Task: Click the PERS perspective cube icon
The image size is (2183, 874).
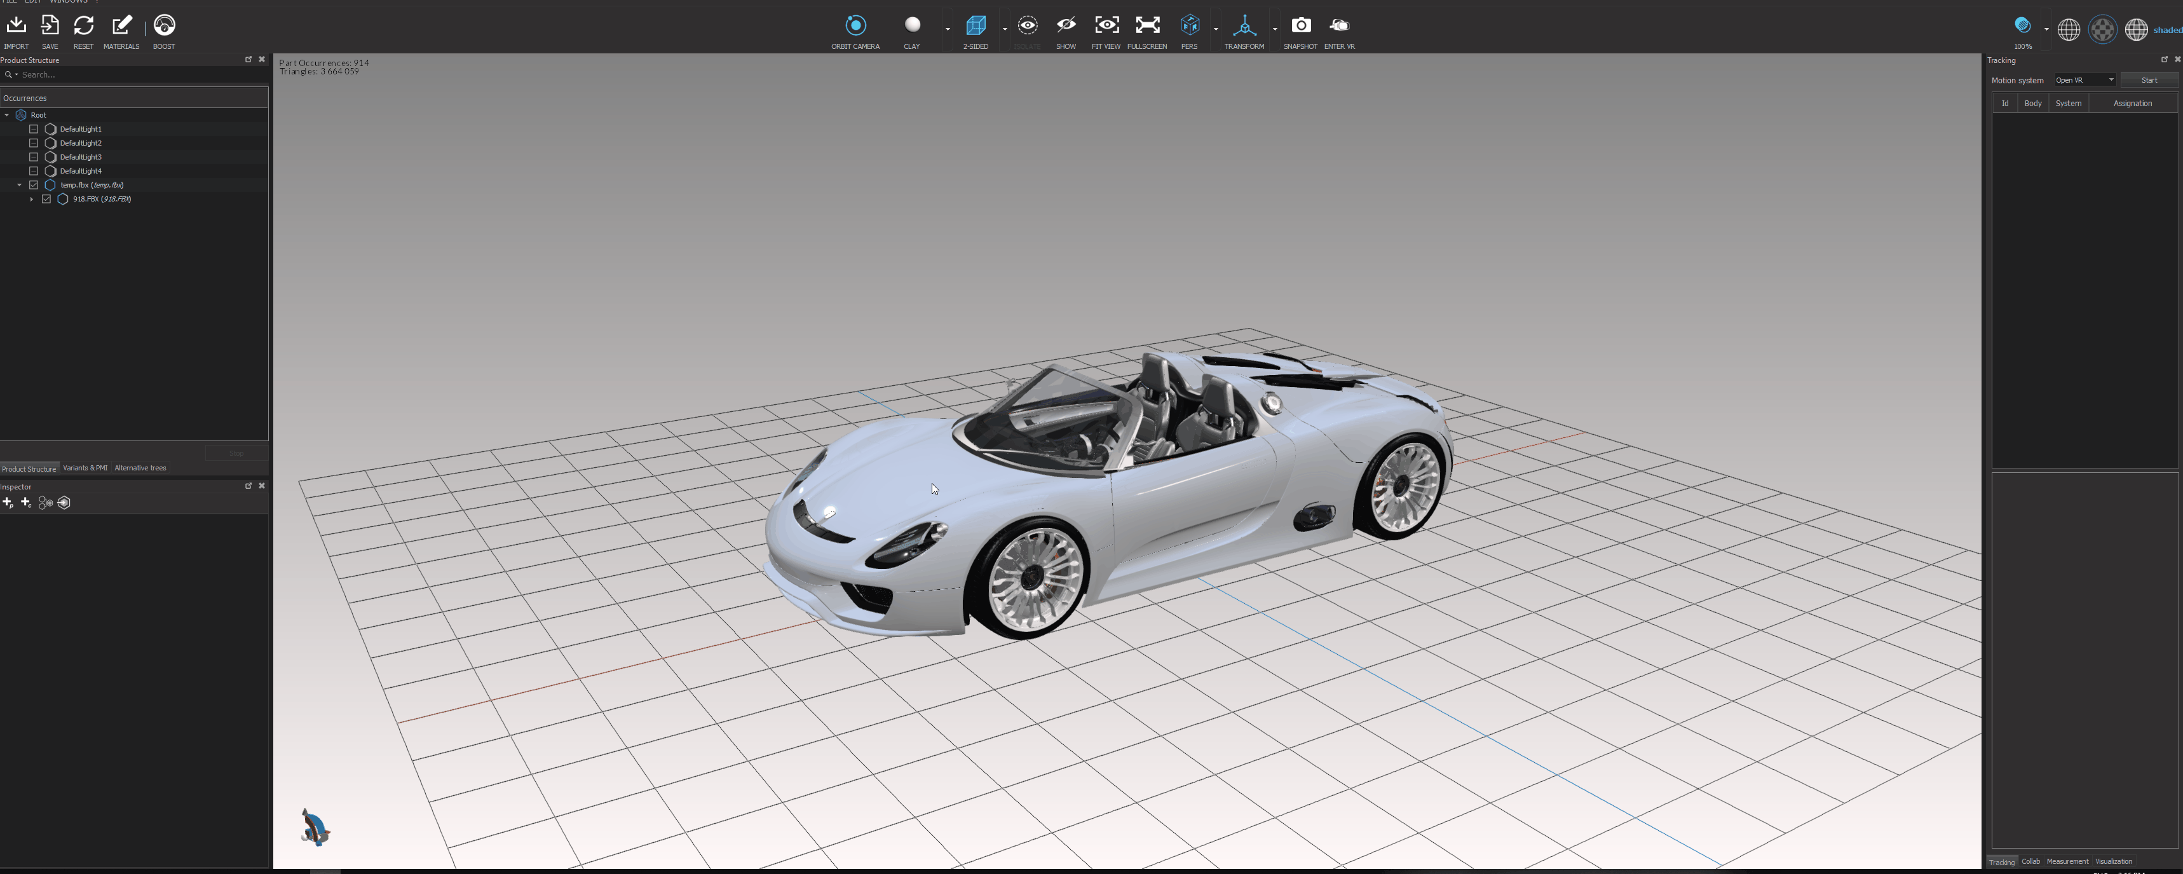Action: click(x=1190, y=25)
